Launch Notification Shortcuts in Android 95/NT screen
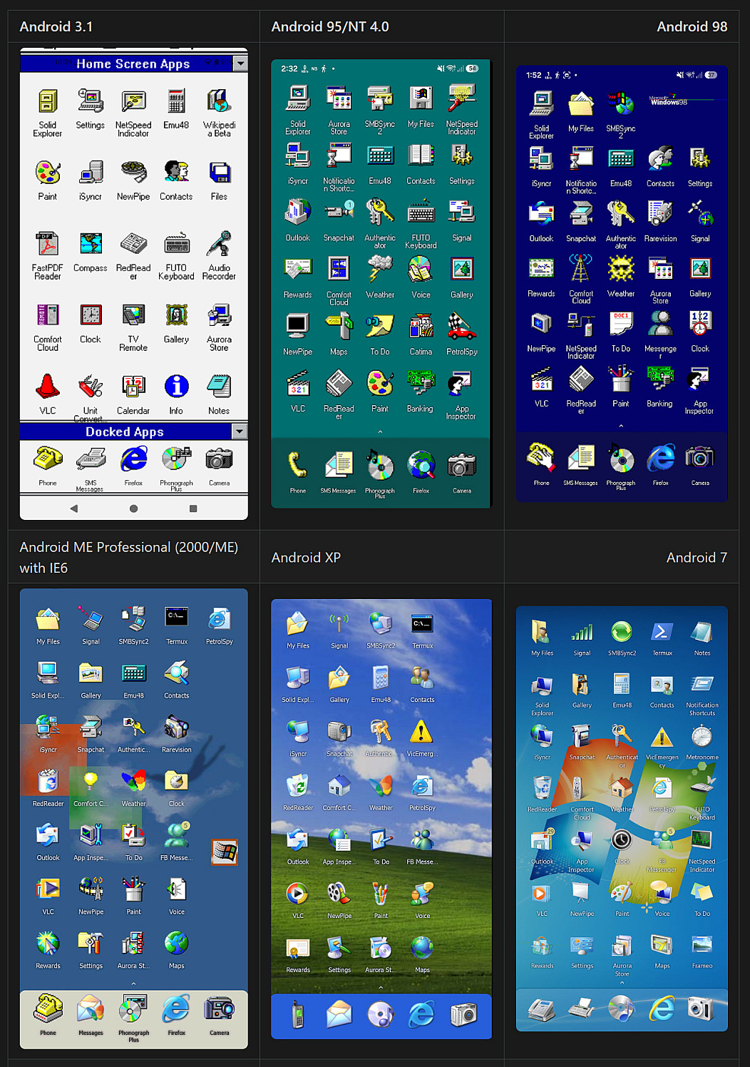 [x=339, y=155]
